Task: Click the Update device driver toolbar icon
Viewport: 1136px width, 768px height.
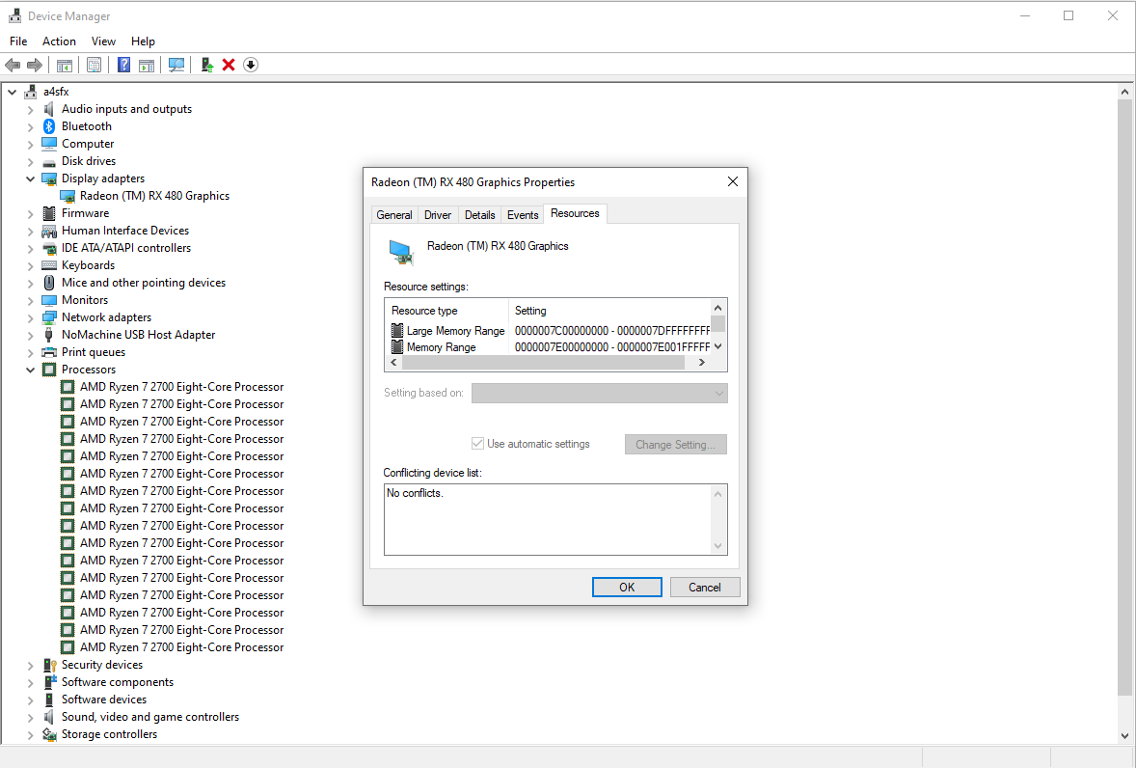Action: (x=206, y=66)
